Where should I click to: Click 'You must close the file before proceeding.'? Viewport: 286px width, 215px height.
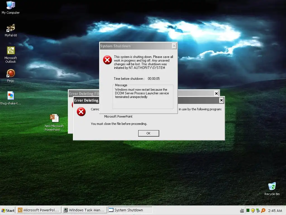(x=119, y=124)
